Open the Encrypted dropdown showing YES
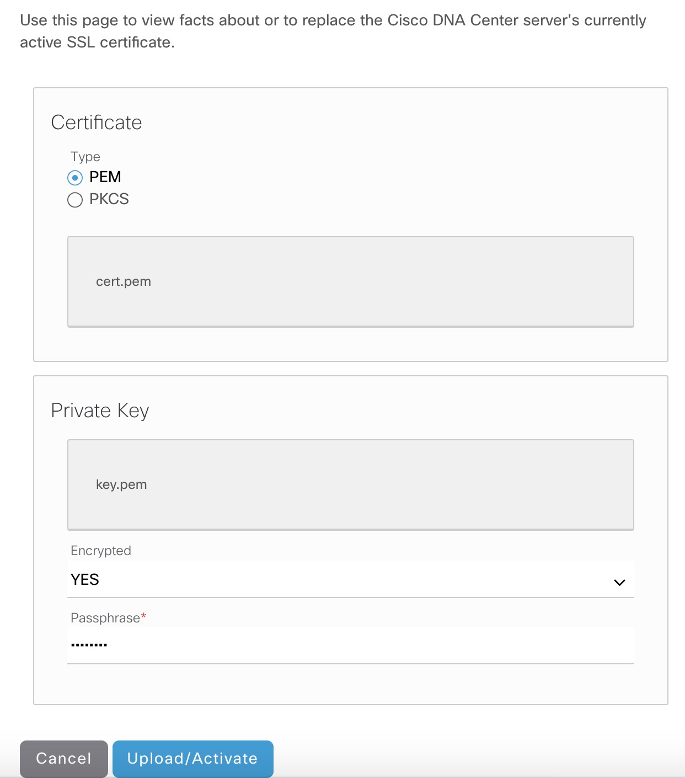Screen dimensions: 685x778 (351, 580)
